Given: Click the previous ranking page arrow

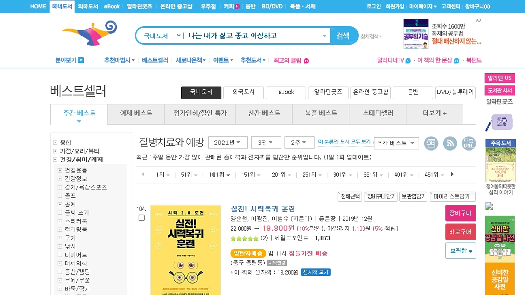Looking at the screenshot, I should pyautogui.click(x=143, y=174).
